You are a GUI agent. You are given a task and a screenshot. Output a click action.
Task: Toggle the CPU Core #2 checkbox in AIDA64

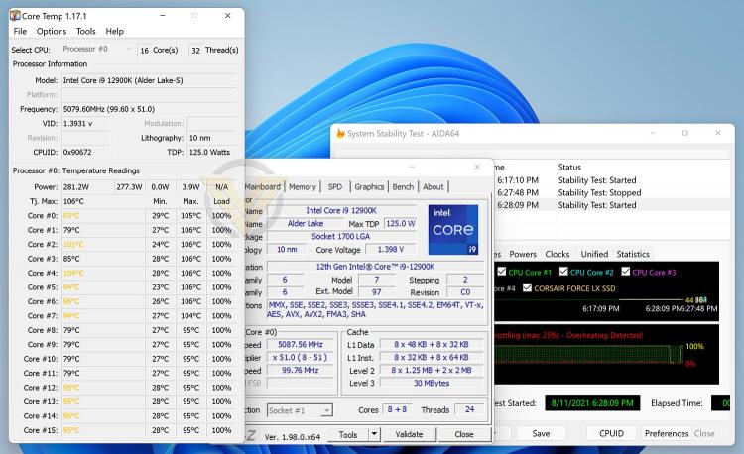click(563, 272)
